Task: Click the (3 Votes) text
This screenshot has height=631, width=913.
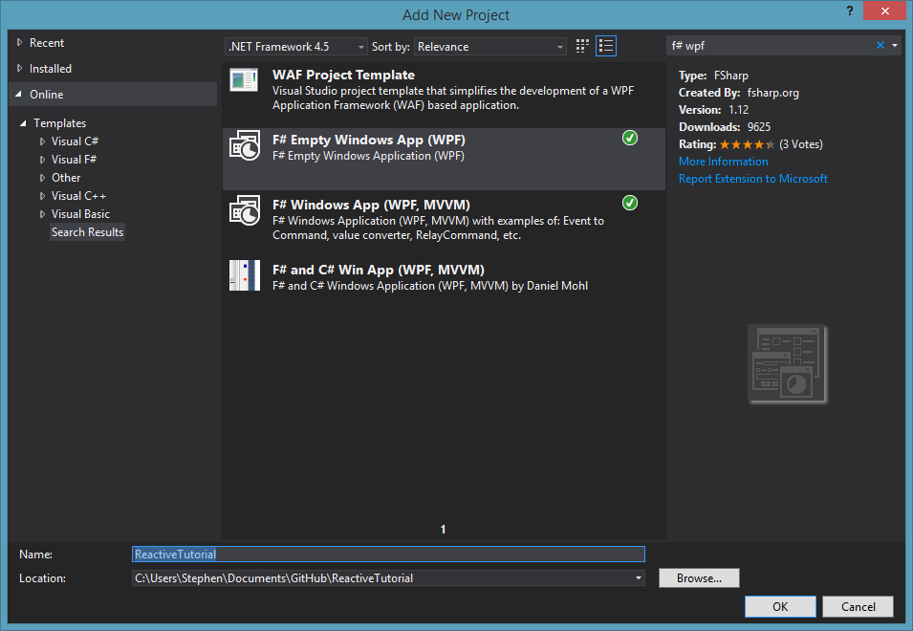Action: click(800, 144)
